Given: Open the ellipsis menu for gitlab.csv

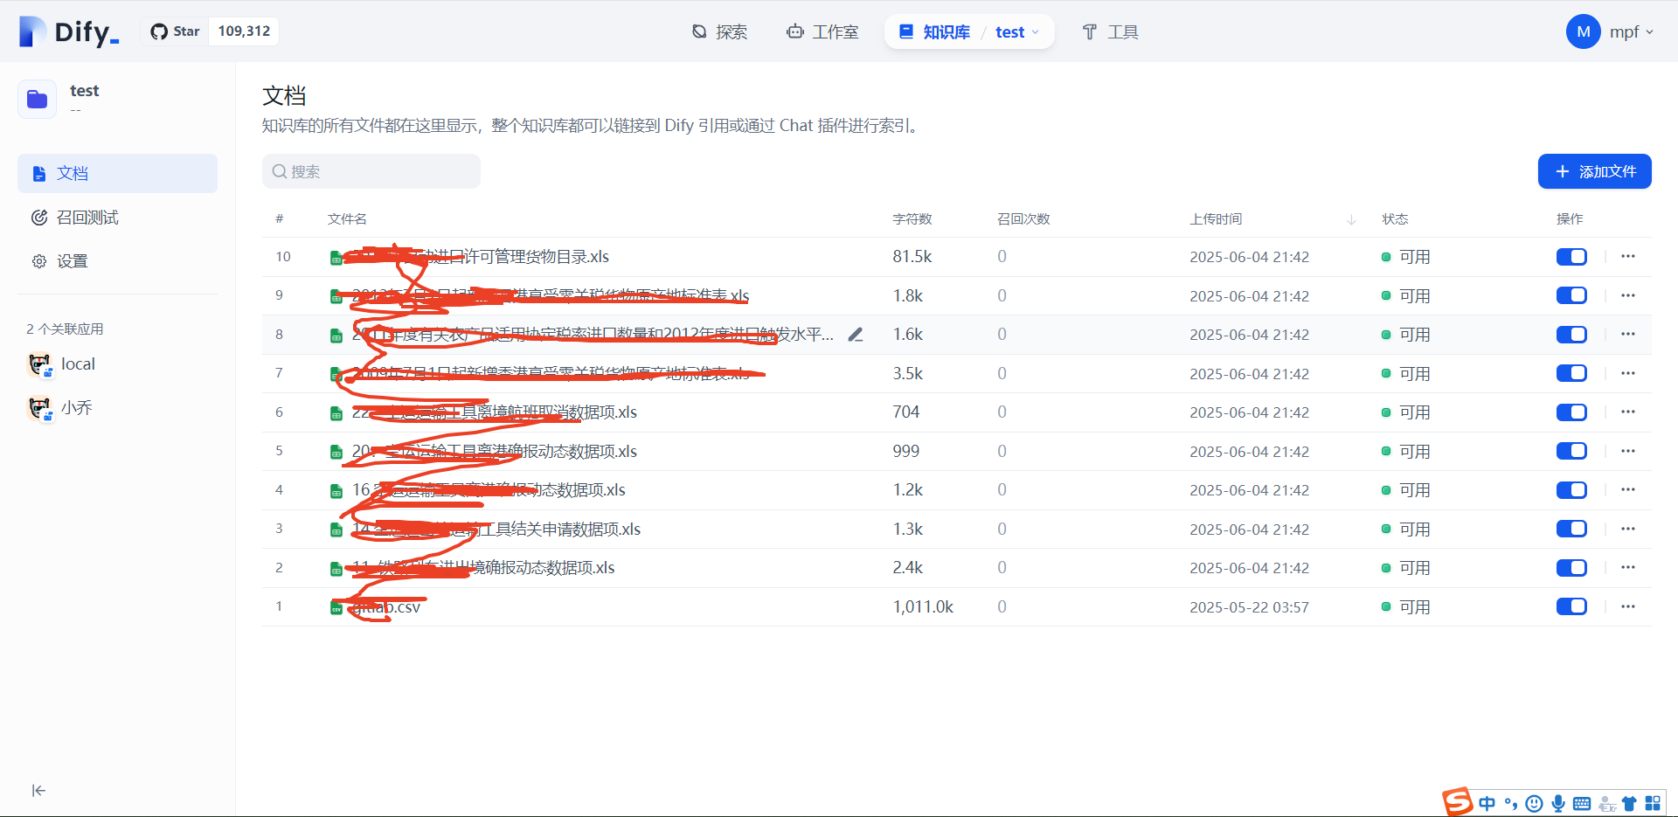Looking at the screenshot, I should tap(1627, 606).
